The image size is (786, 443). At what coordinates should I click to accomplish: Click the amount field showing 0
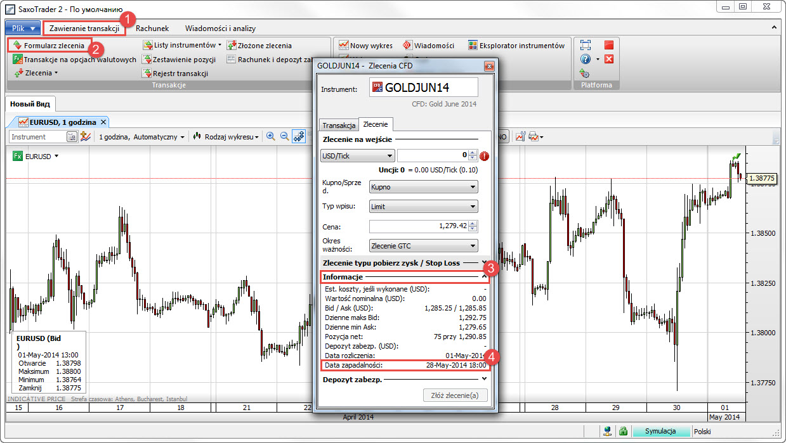(433, 155)
